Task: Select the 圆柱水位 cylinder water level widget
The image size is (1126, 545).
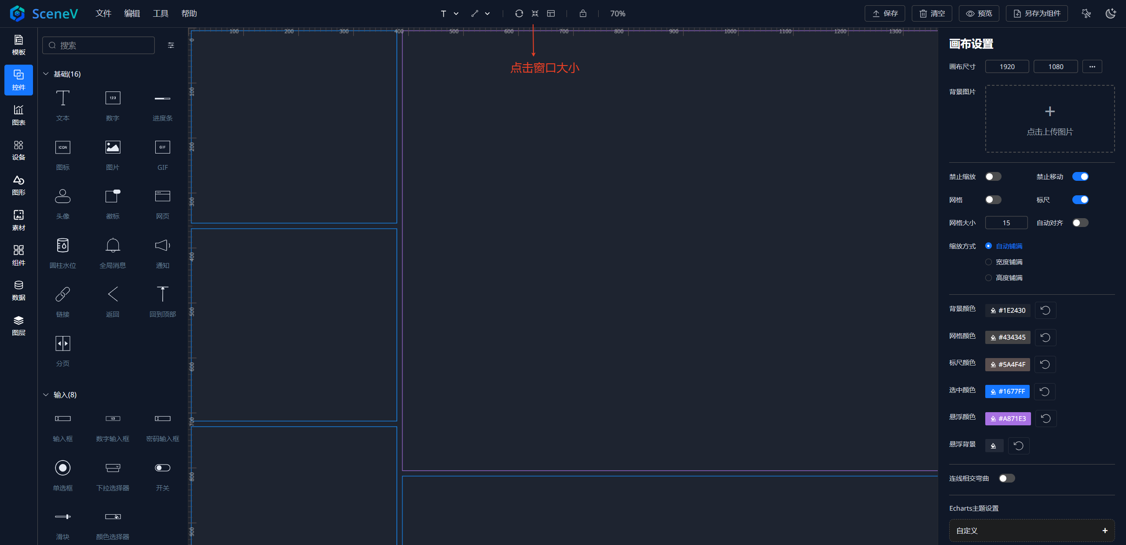Action: tap(63, 245)
